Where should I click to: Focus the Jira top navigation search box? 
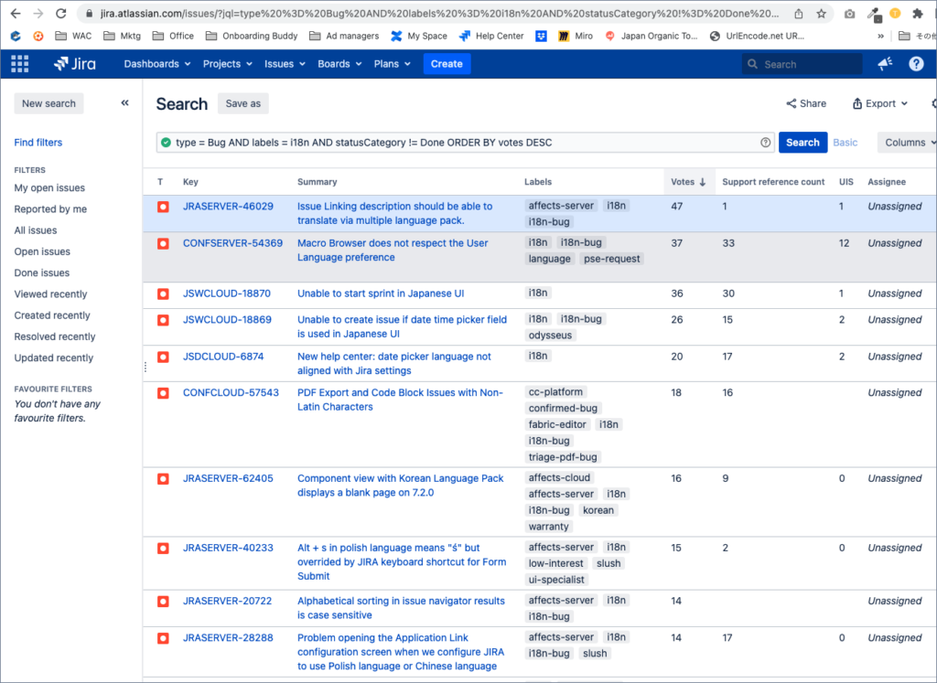tap(802, 64)
